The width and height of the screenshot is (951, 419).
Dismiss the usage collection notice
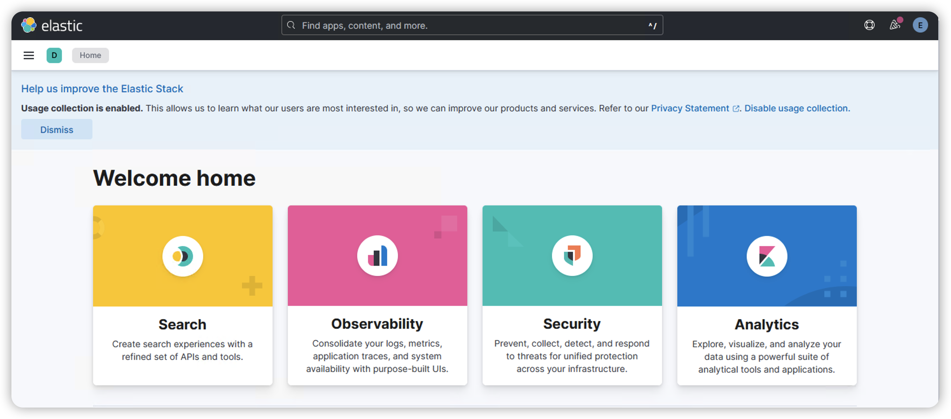[x=56, y=129]
